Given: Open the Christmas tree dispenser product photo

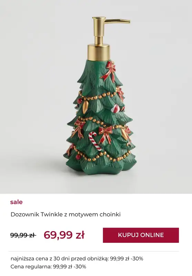Looking at the screenshot, I should (x=96, y=97).
